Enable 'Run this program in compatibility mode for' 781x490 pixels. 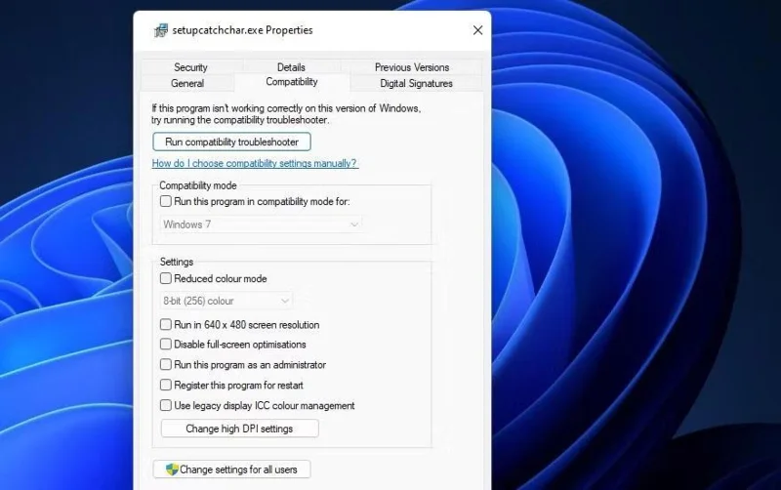[166, 202]
